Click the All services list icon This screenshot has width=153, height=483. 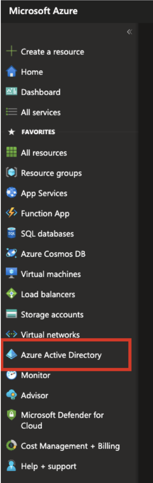tap(11, 112)
